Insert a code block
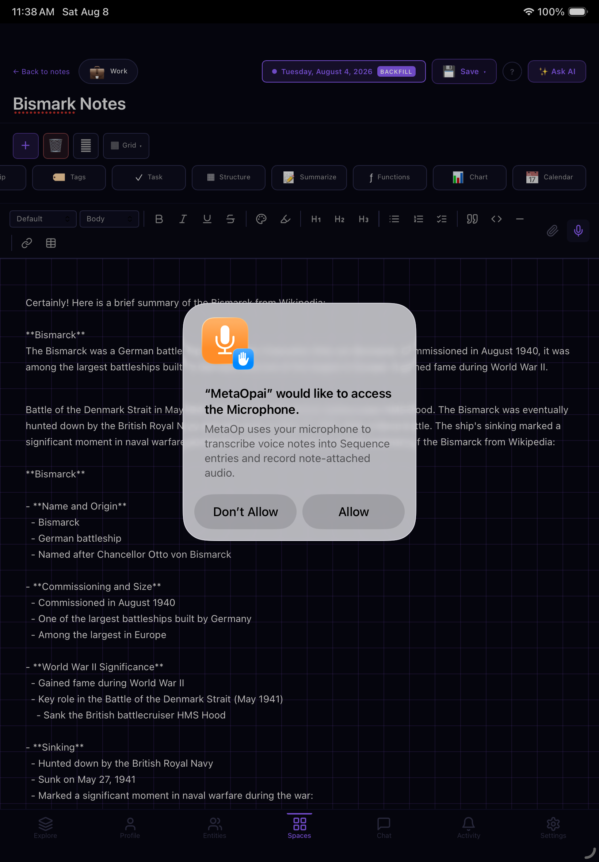This screenshot has height=862, width=599. 496,219
